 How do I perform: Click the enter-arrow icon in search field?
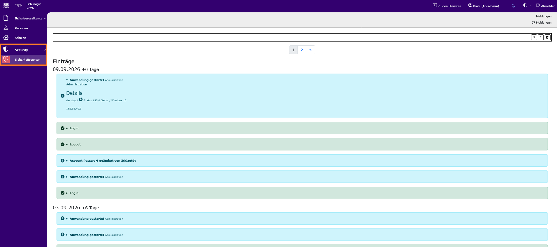528,38
